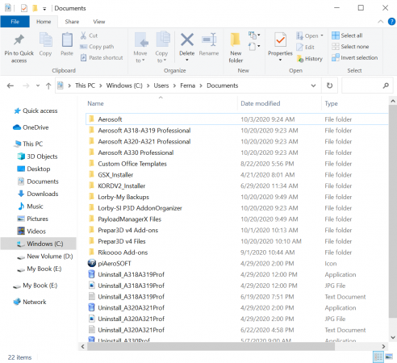This screenshot has width=397, height=363.
Task: Open the File tab
Action: (x=15, y=22)
